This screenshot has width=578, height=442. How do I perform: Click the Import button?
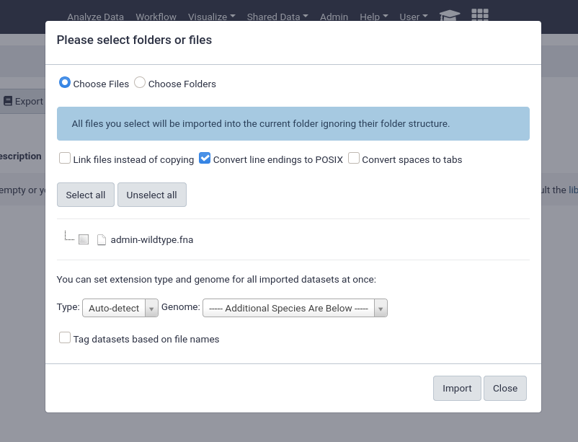coord(457,388)
